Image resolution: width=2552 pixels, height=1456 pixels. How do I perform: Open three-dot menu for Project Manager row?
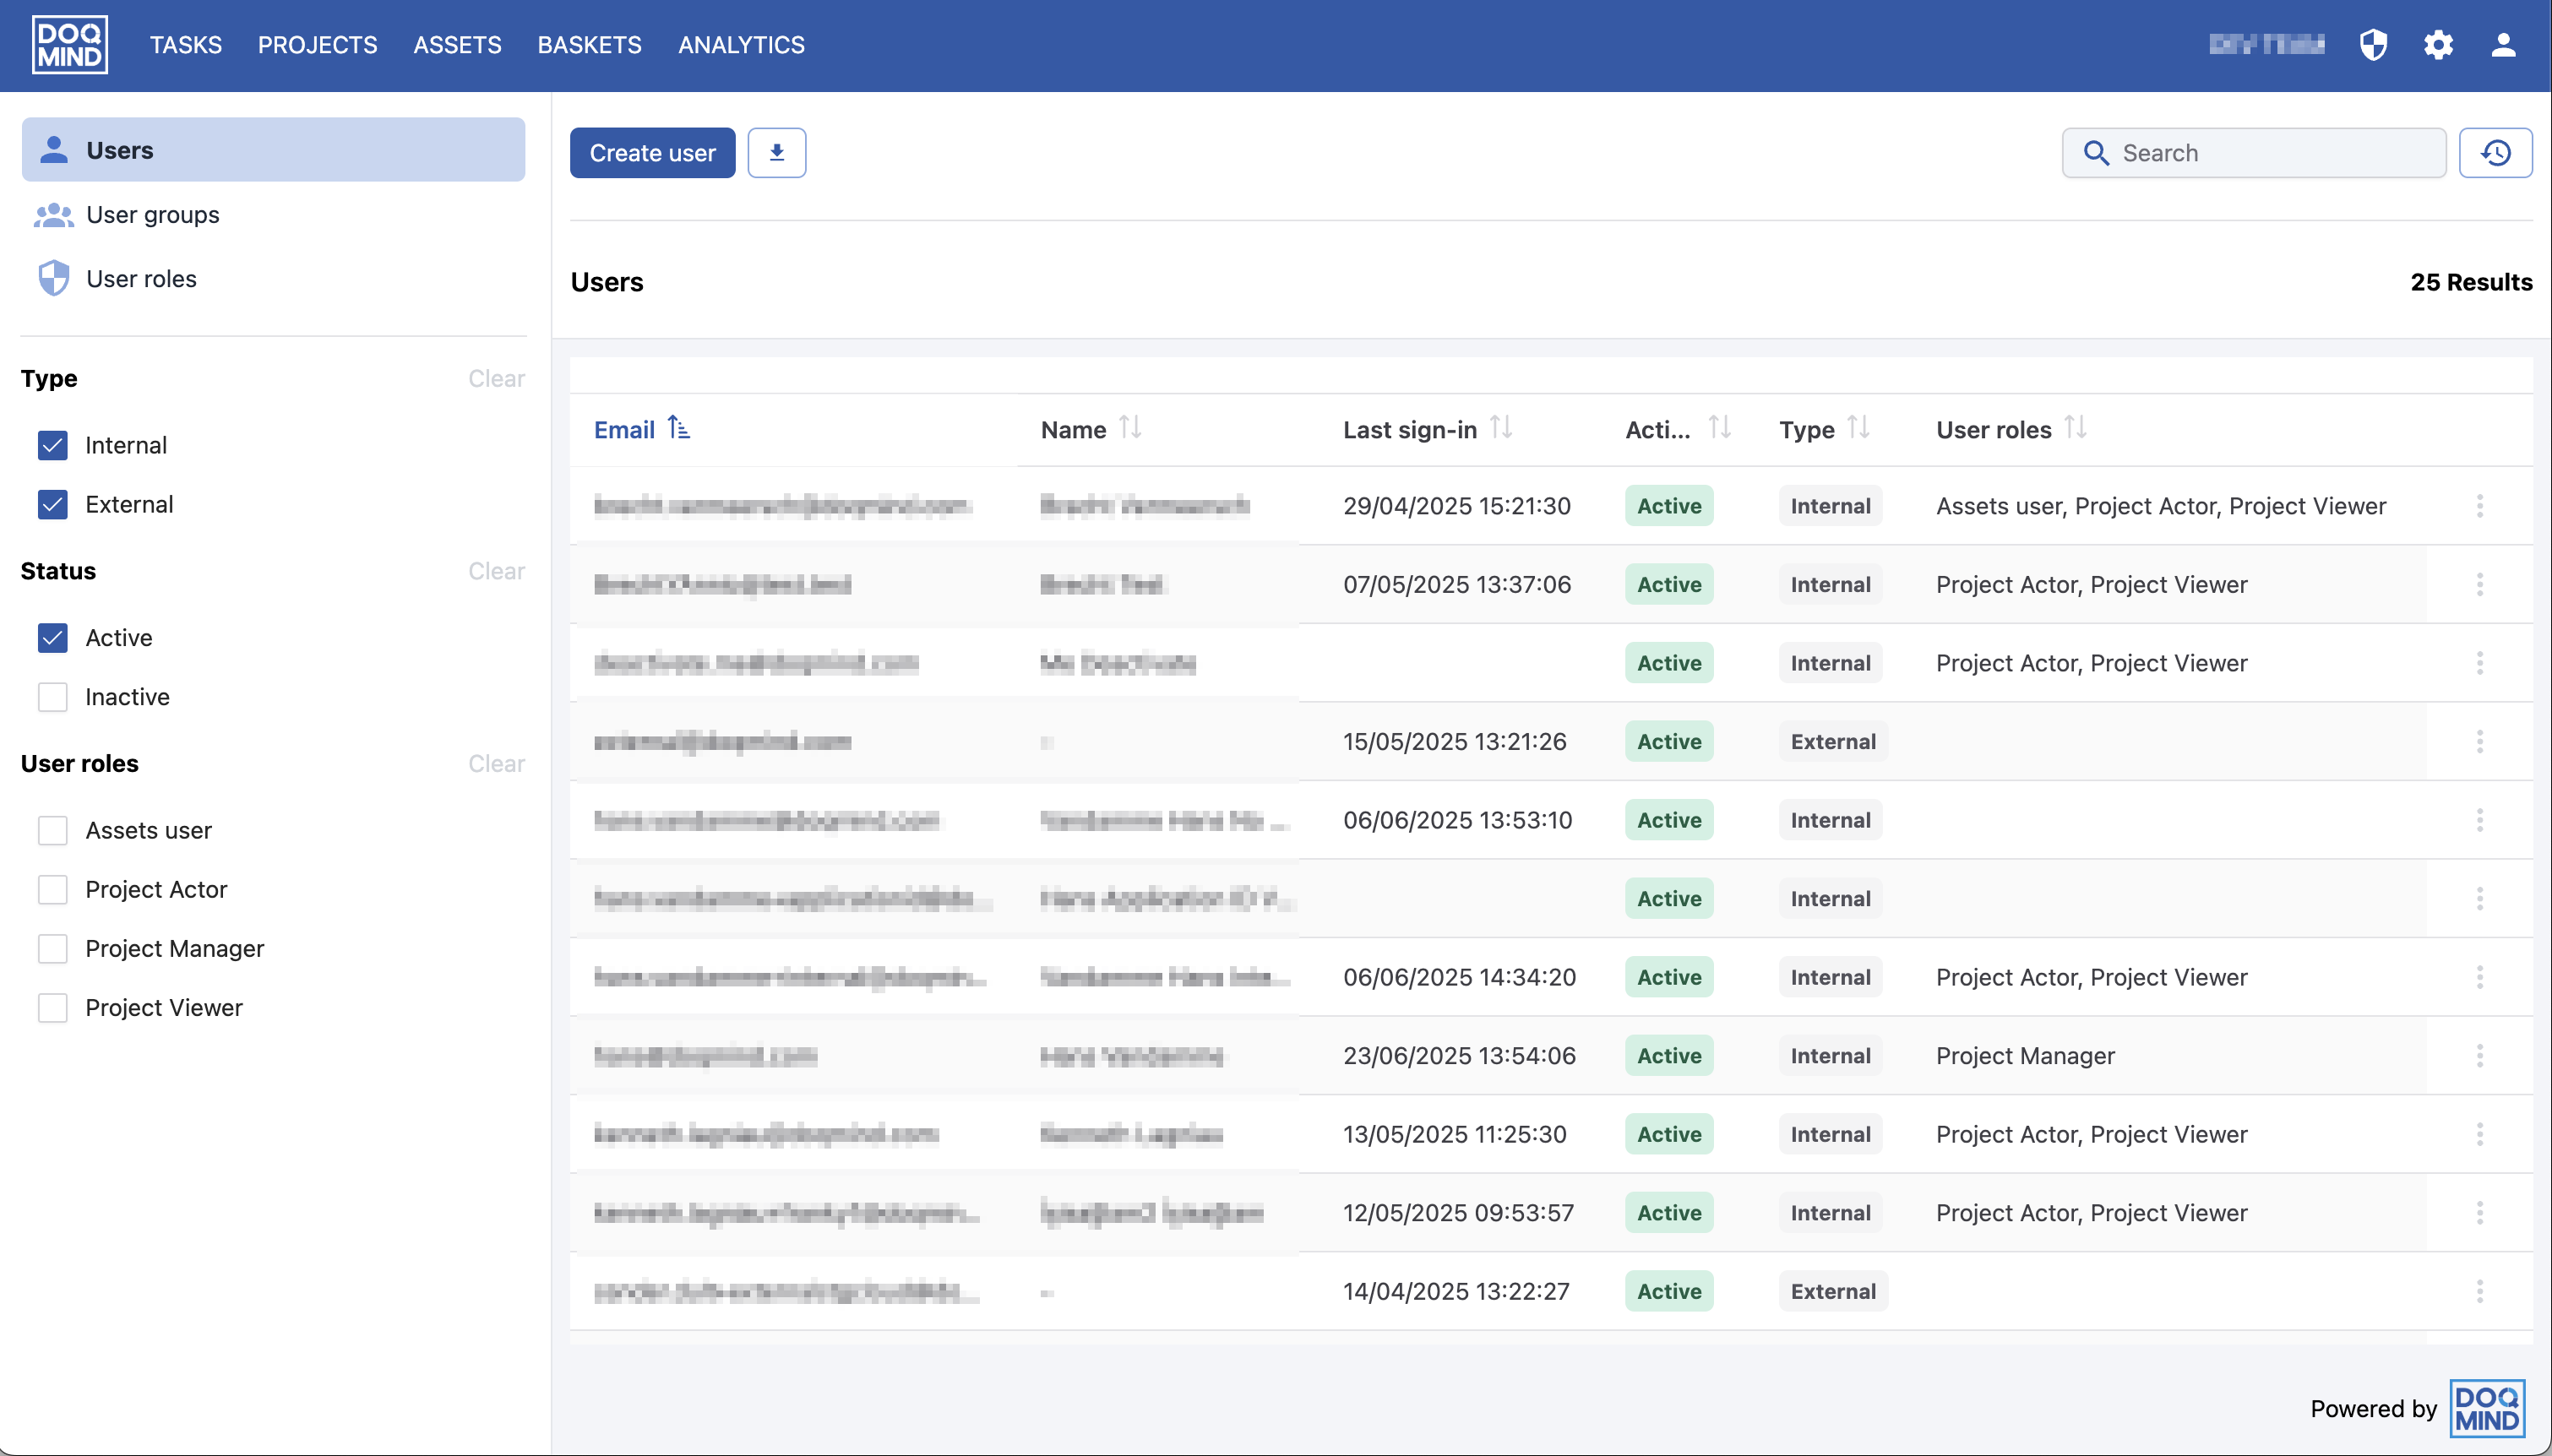click(2479, 1056)
